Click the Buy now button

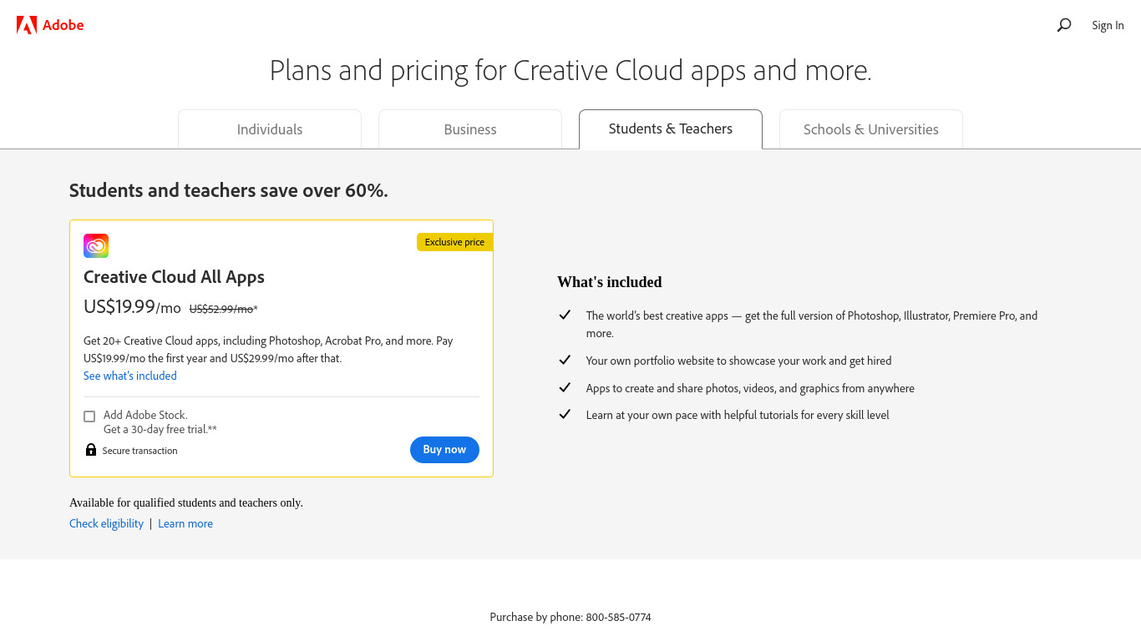(444, 450)
